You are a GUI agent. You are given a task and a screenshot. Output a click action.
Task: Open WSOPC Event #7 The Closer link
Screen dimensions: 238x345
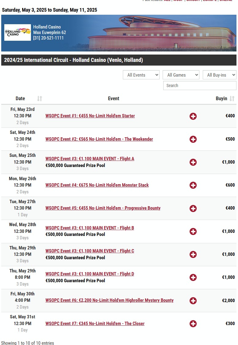(x=95, y=324)
